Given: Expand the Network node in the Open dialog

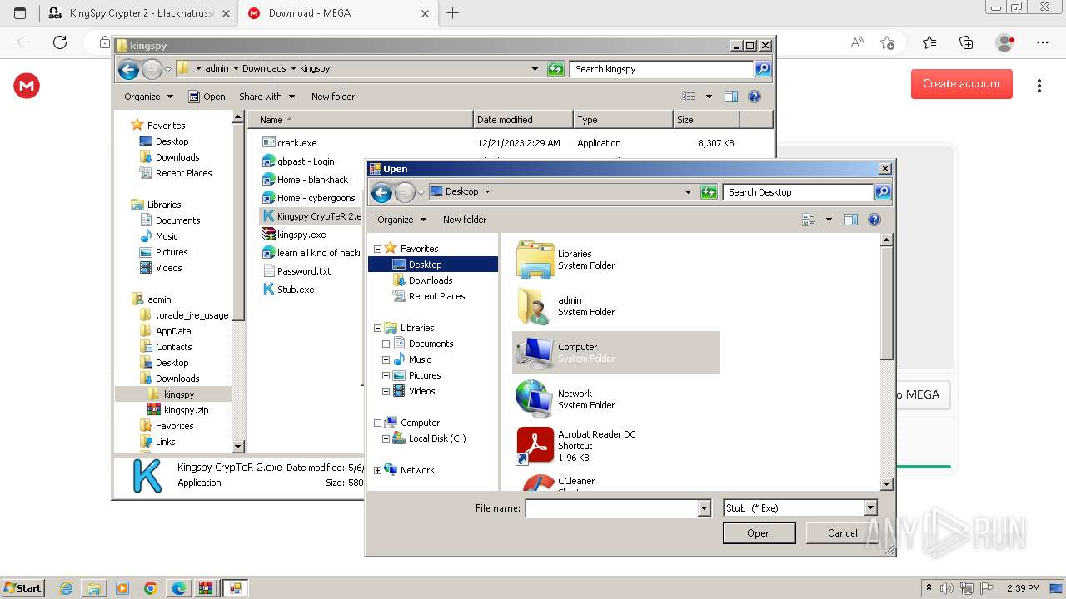Looking at the screenshot, I should pyautogui.click(x=377, y=470).
